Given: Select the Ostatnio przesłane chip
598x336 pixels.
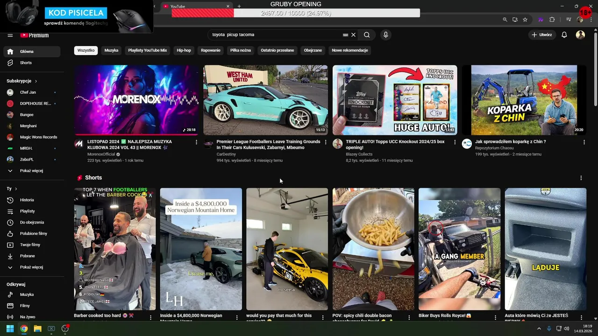Looking at the screenshot, I should click(x=278, y=50).
